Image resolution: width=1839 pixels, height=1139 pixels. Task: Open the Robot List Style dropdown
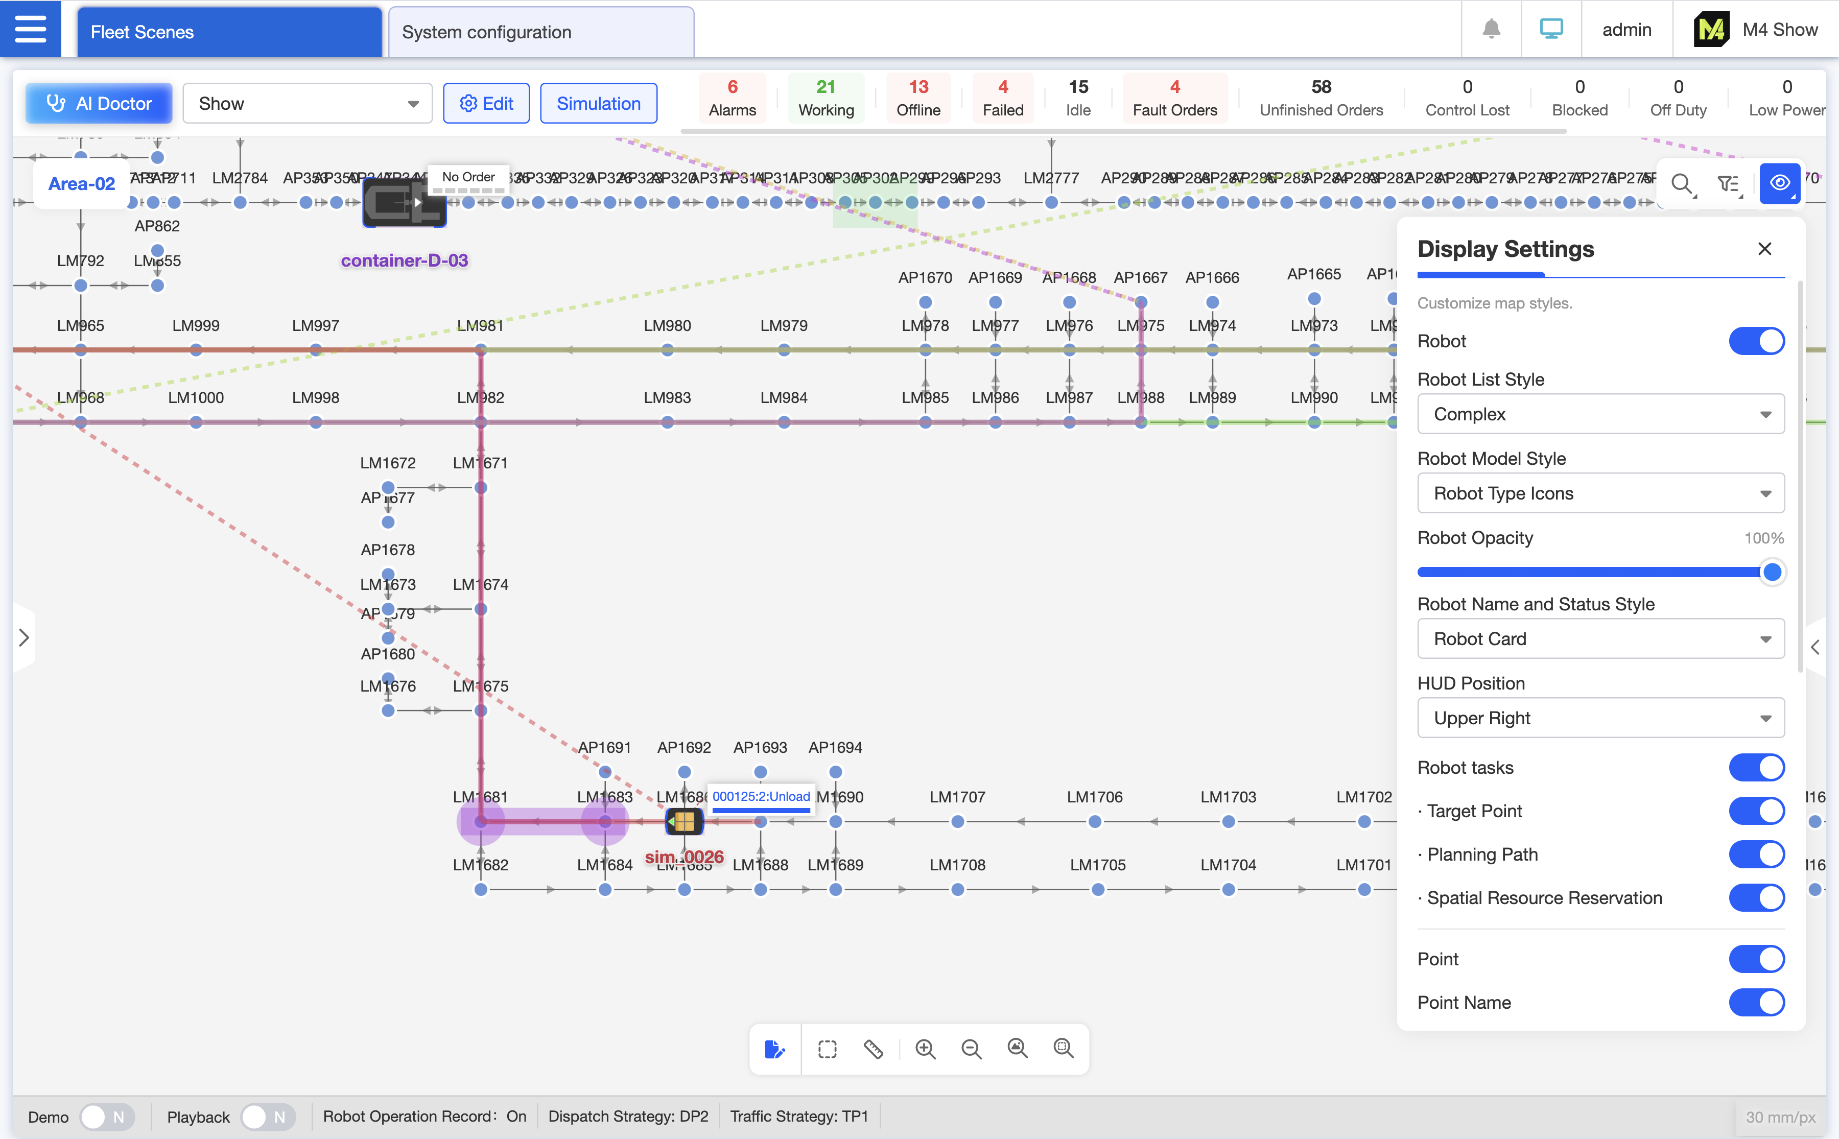(x=1600, y=414)
